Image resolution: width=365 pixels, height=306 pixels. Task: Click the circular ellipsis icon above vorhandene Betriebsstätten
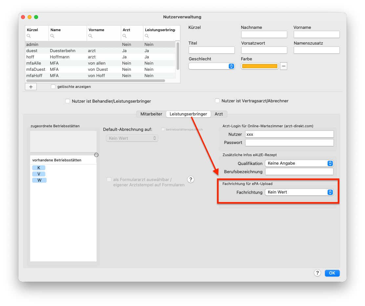pyautogui.click(x=97, y=155)
